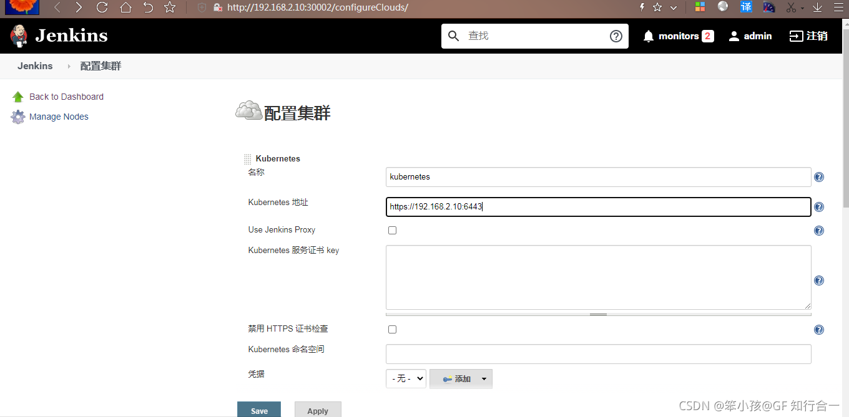Click the insecure lock icon before the URL
Screen dimensions: 849x417
217,7
